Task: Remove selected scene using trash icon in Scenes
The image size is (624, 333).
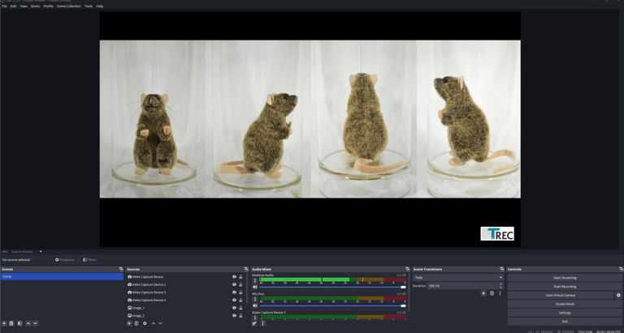Action: coord(11,323)
